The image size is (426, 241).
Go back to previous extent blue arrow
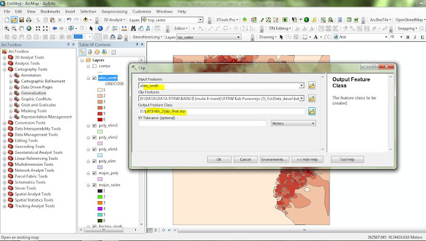(55, 28)
